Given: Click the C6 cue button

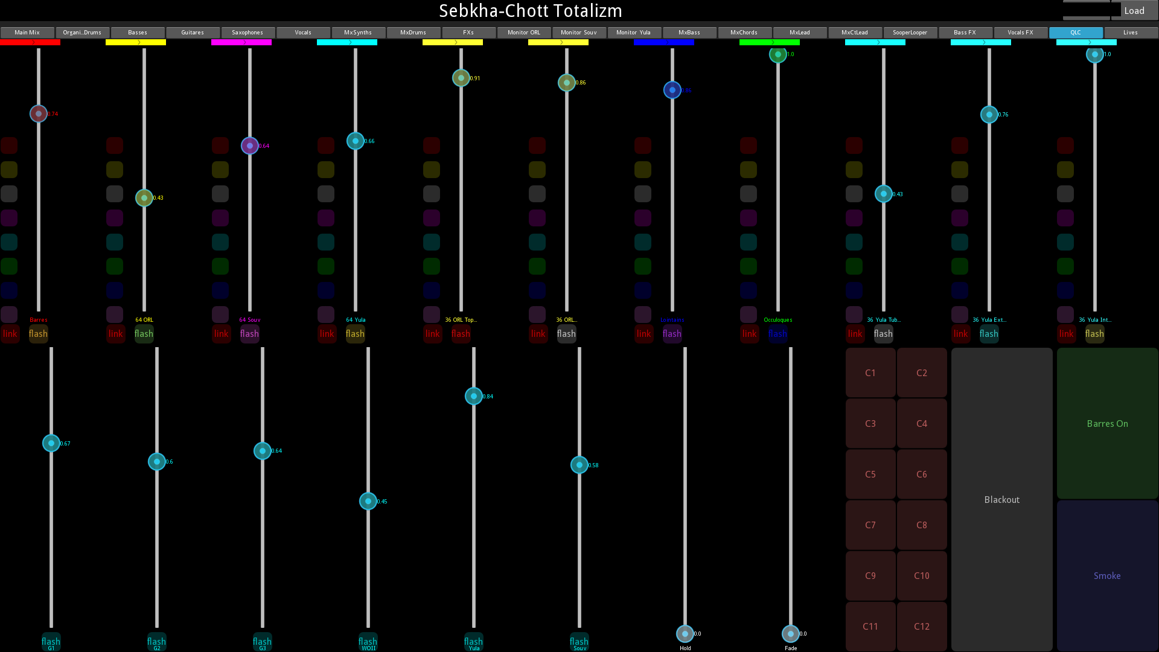Looking at the screenshot, I should tap(922, 474).
